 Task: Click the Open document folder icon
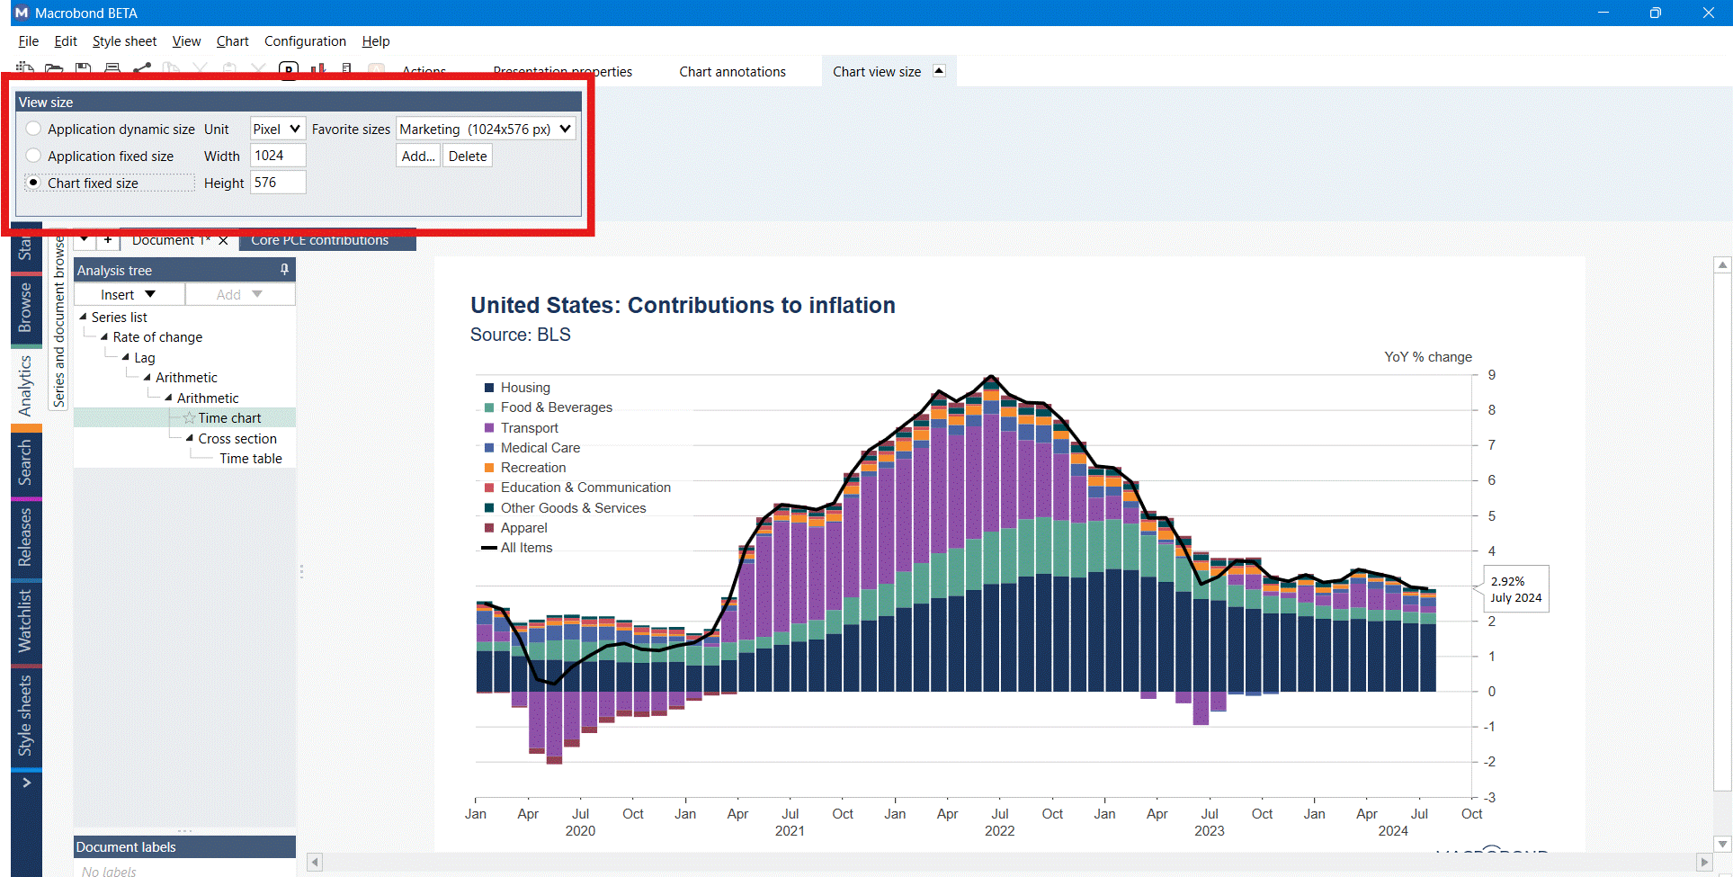[x=54, y=68]
